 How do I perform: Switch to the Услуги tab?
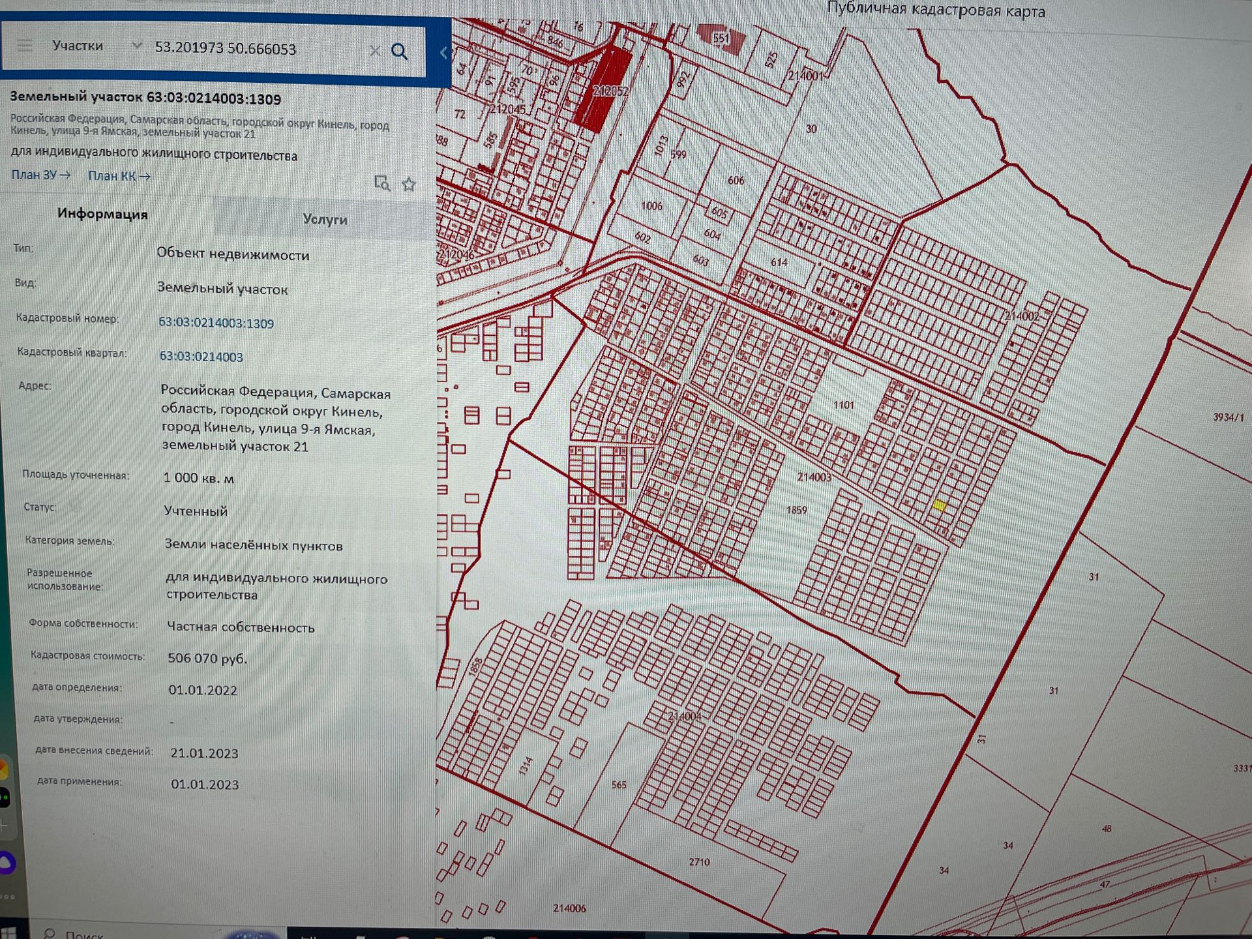[x=325, y=219]
